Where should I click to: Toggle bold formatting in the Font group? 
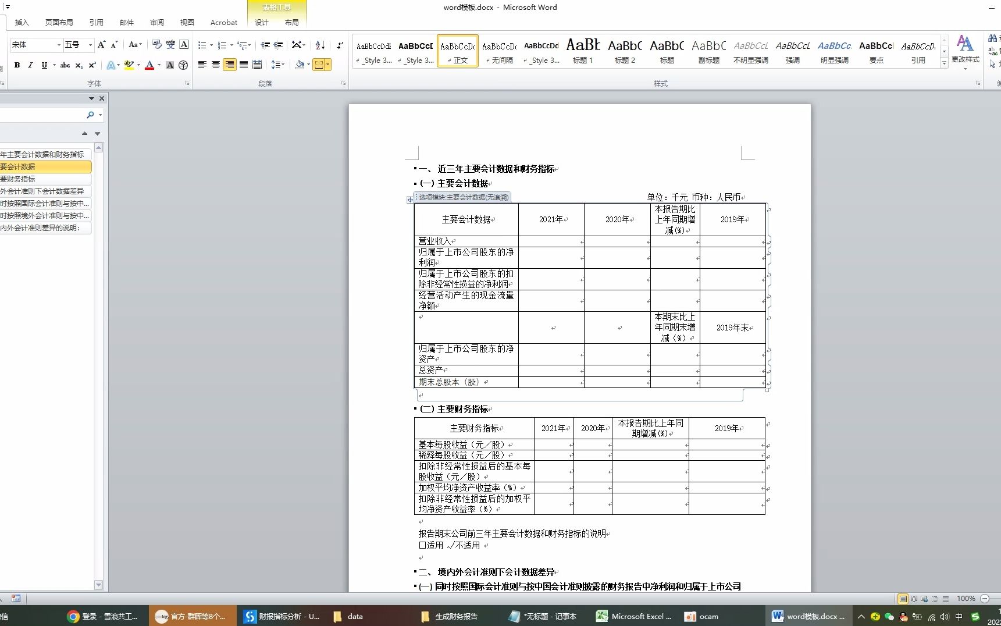point(17,65)
